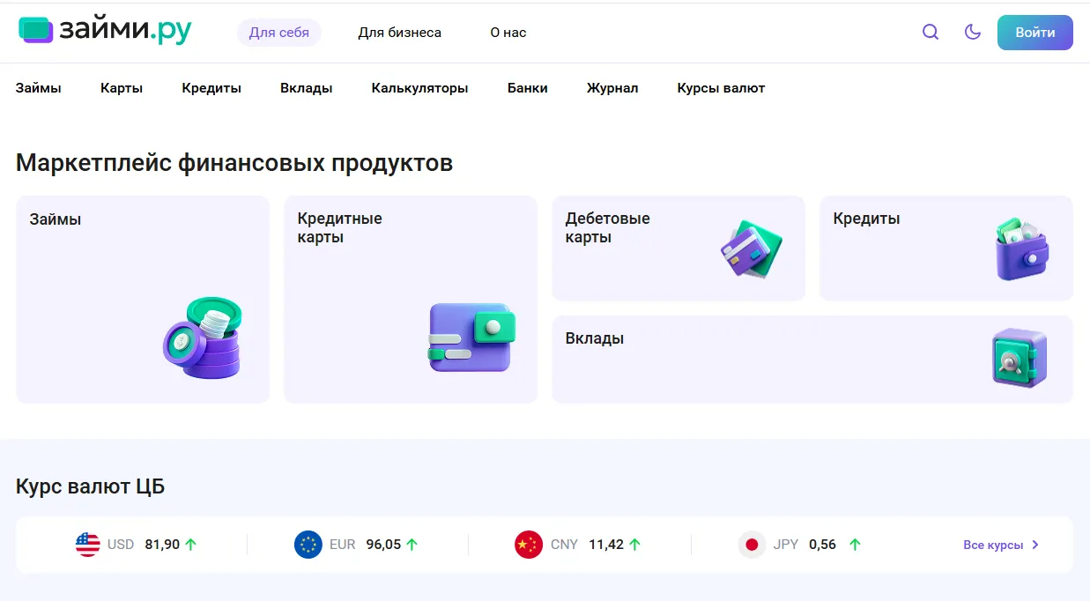Open the Курсы валют menu item
The height and width of the screenshot is (601, 1090).
(x=721, y=88)
